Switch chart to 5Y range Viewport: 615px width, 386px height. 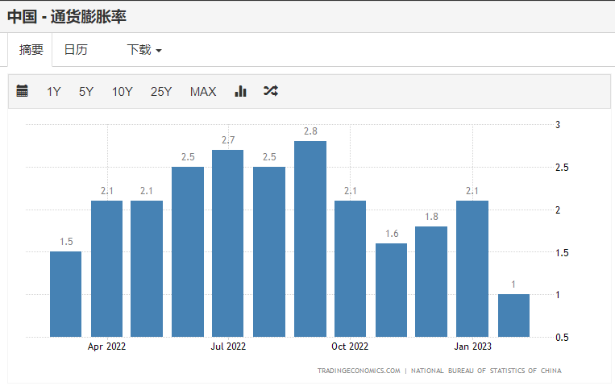coord(86,91)
